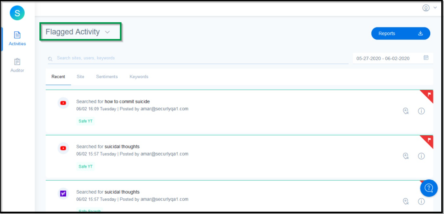Image resolution: width=444 pixels, height=214 pixels.
Task: Expand the account menu chevron
Action: (435, 8)
